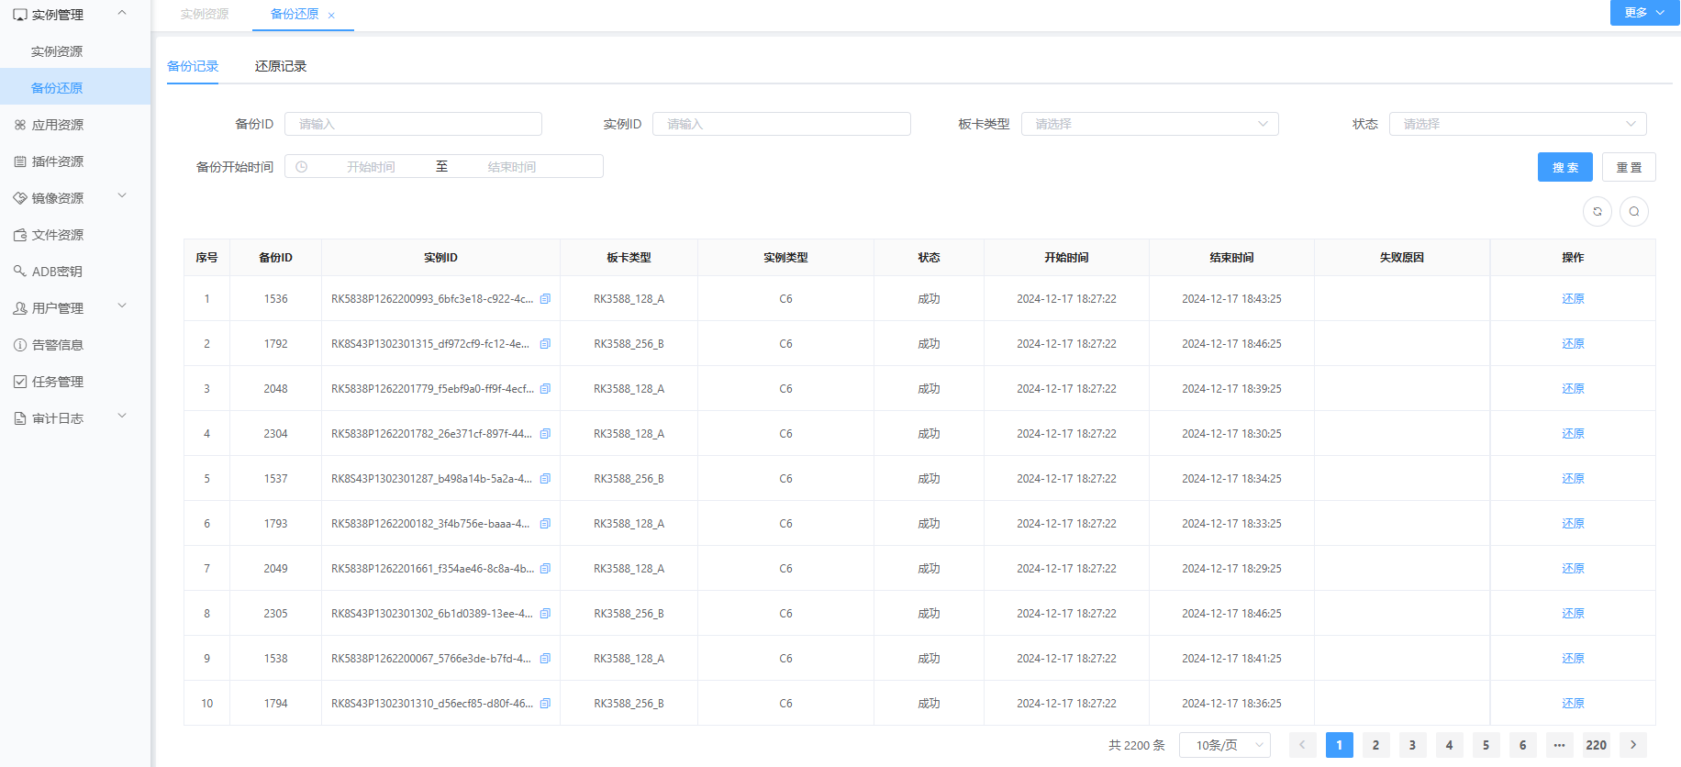Click the clock icon in date range
The height and width of the screenshot is (767, 1681).
pos(302,167)
